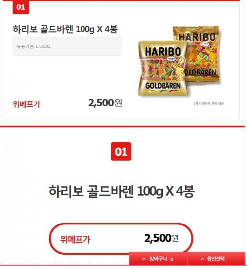This screenshot has width=247, height=269.
Task: Click the cart item count 0
Action: (172, 259)
